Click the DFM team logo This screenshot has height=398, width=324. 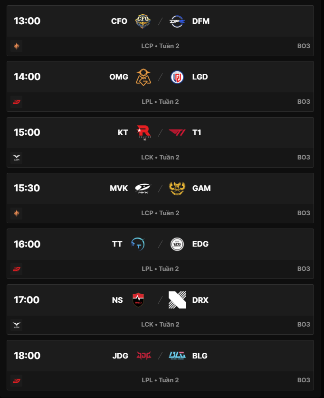pyautogui.click(x=177, y=21)
